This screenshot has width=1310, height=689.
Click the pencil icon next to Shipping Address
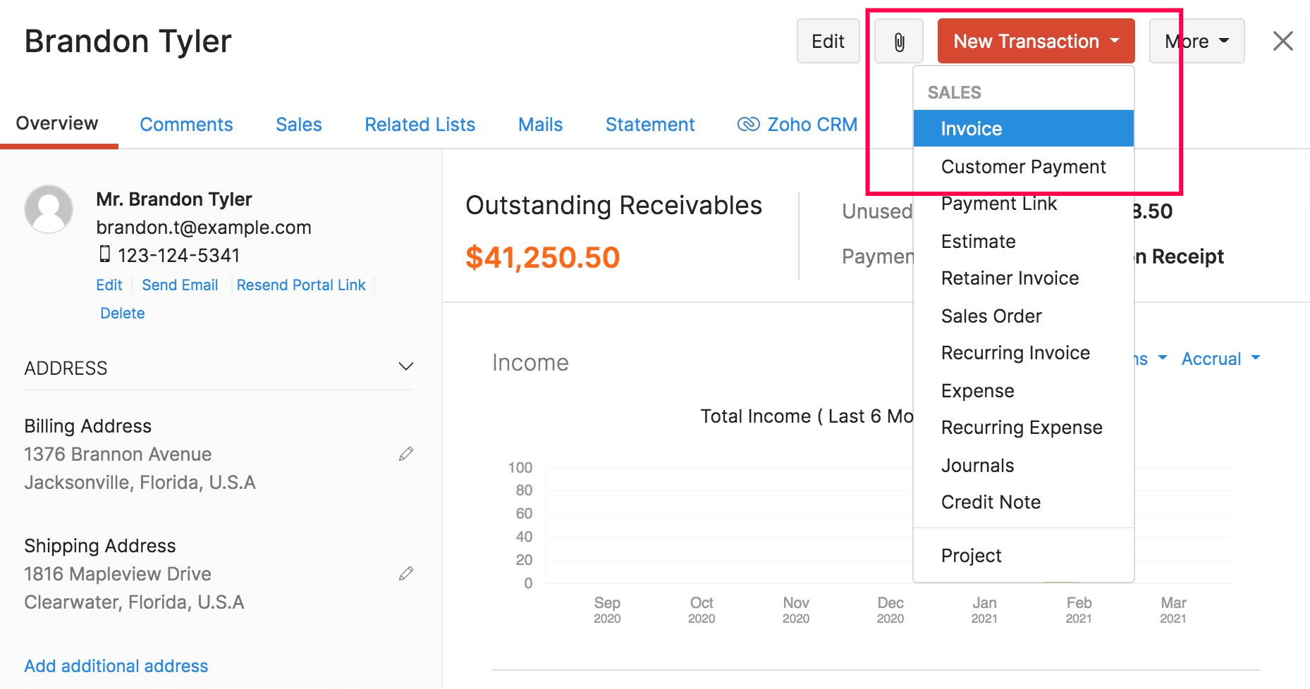[x=406, y=573]
